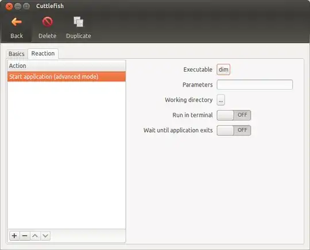Click the Action column header
Viewport: 310px width, 250px height.
tap(67, 66)
